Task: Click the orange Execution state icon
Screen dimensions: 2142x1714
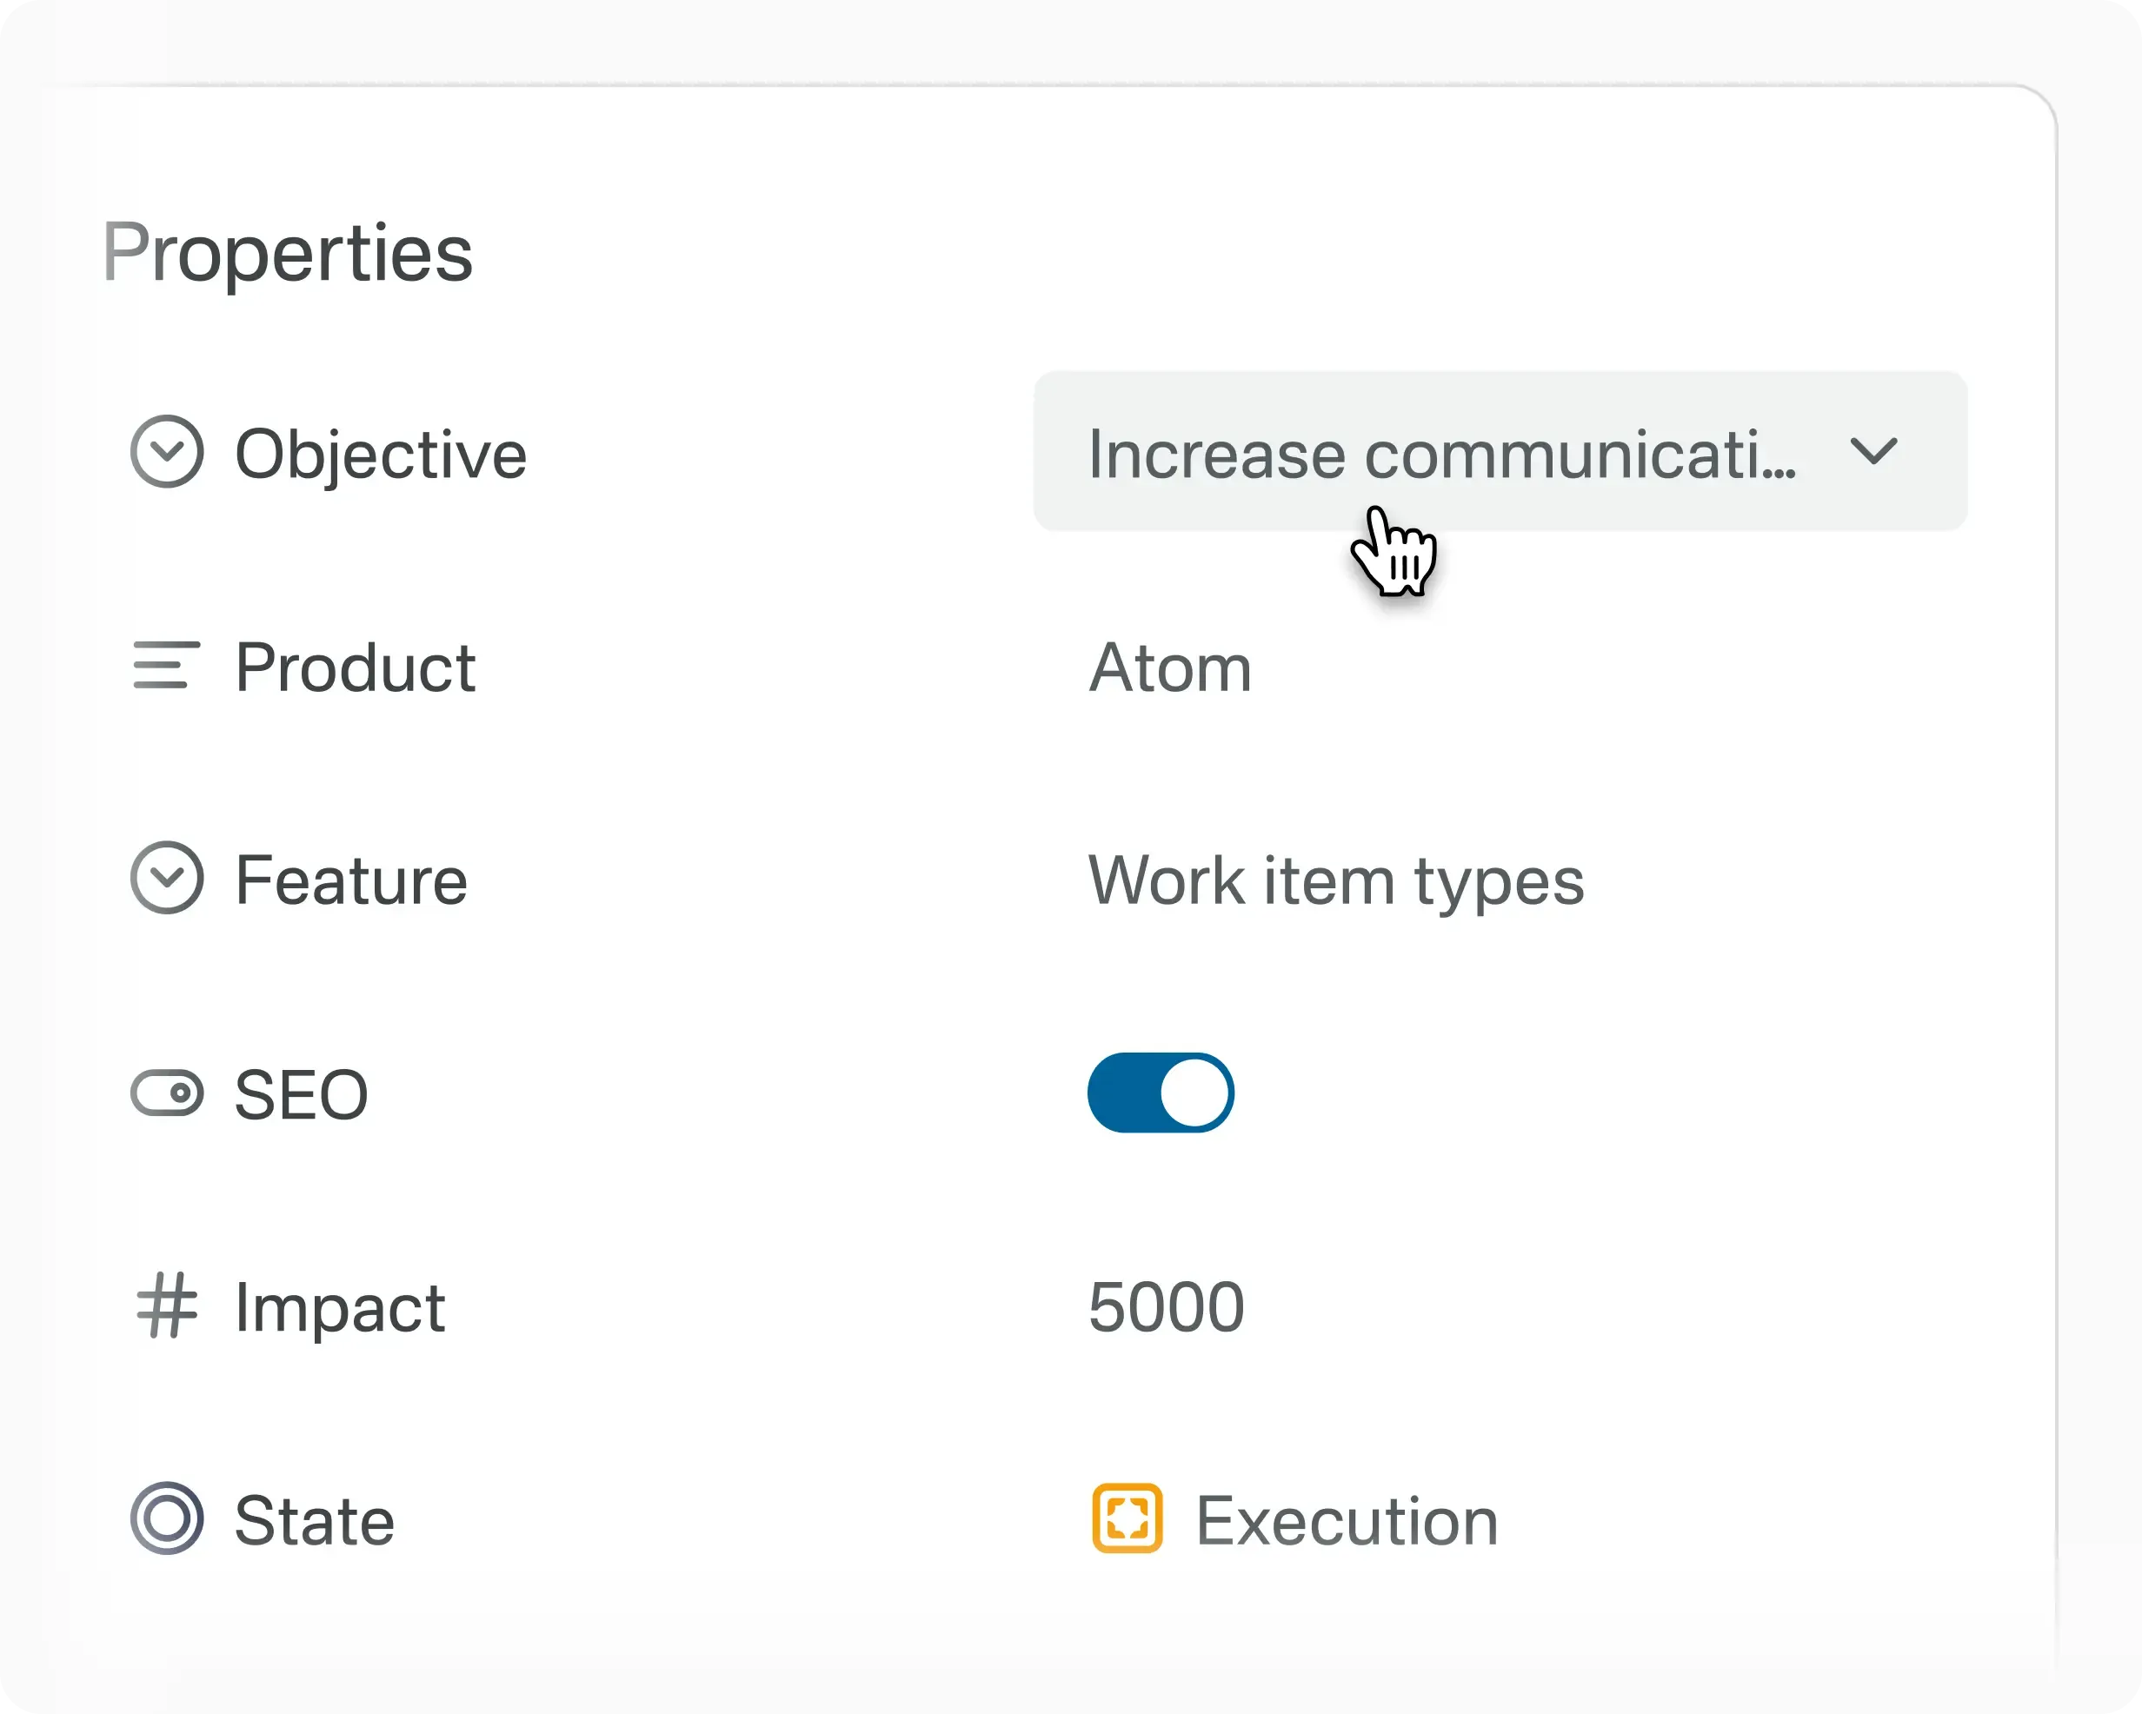Action: [x=1128, y=1518]
